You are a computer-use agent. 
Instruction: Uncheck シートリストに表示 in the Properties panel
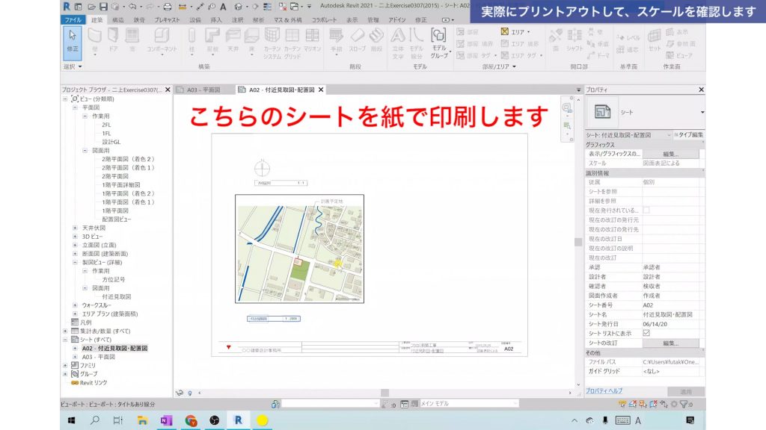click(x=646, y=333)
